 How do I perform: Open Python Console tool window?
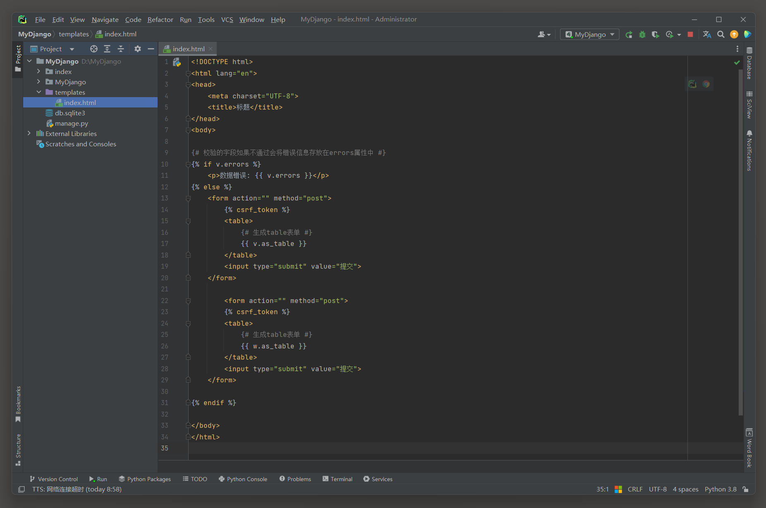[x=243, y=479]
